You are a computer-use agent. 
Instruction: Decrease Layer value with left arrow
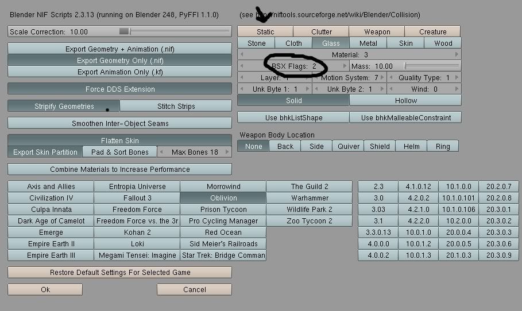coord(242,78)
